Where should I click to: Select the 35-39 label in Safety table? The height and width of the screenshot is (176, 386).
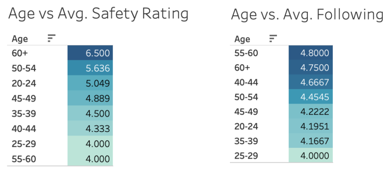coord(24,113)
